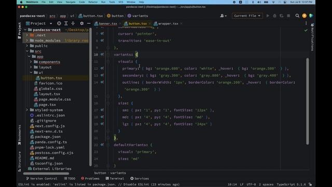Click the search everywhere magnifier icon
The width and height of the screenshot is (332, 187).
pos(297,16)
